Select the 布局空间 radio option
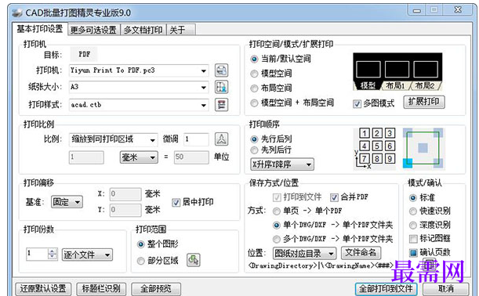The height and width of the screenshot is (296, 479). click(254, 88)
